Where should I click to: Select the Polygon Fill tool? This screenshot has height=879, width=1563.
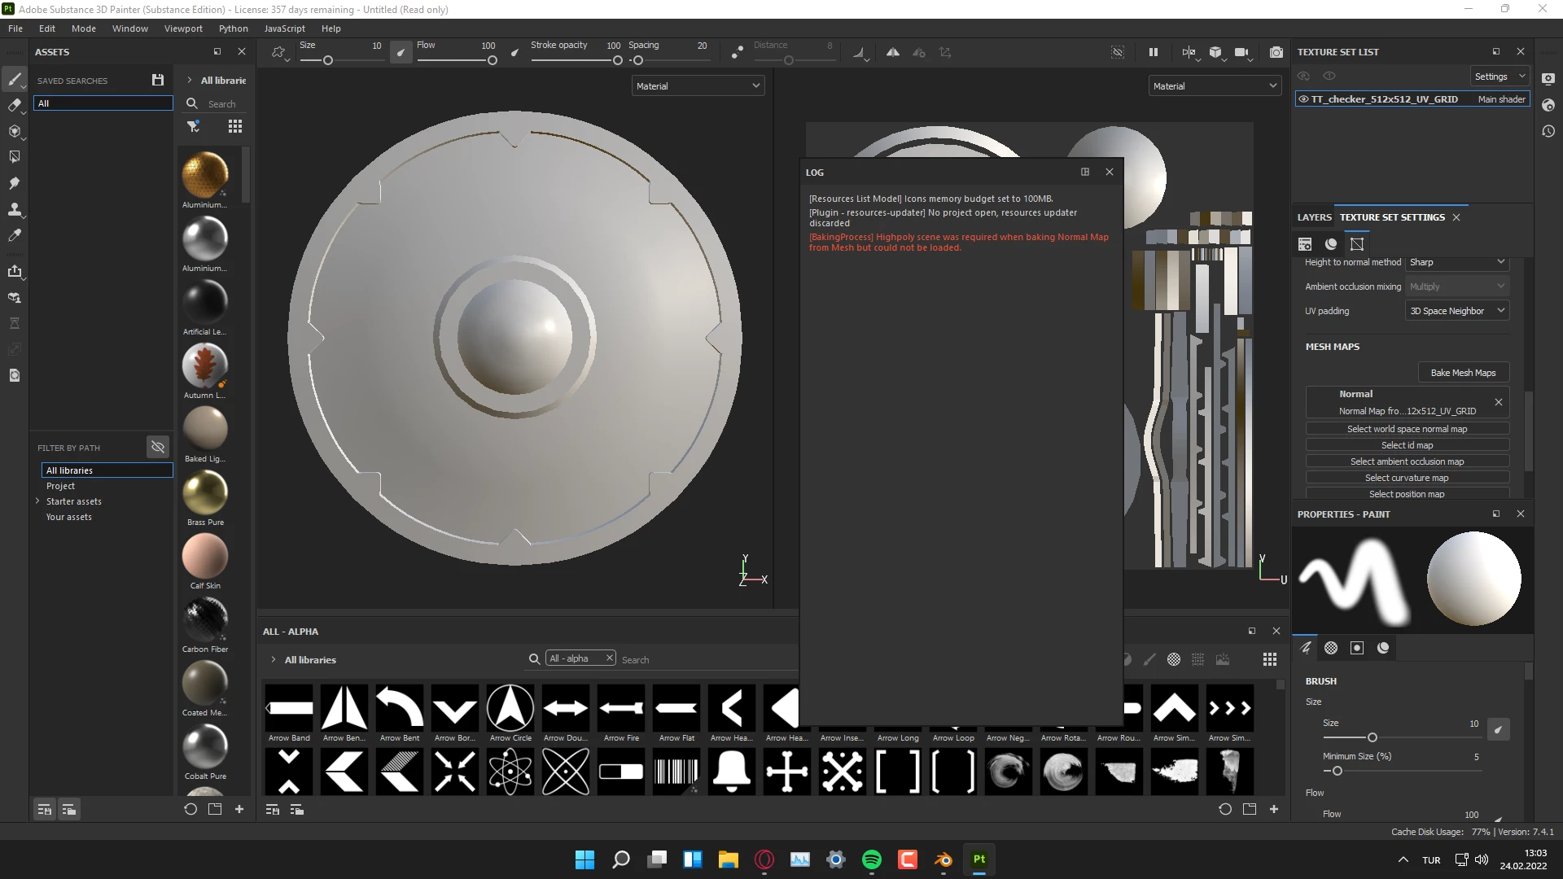tap(14, 156)
